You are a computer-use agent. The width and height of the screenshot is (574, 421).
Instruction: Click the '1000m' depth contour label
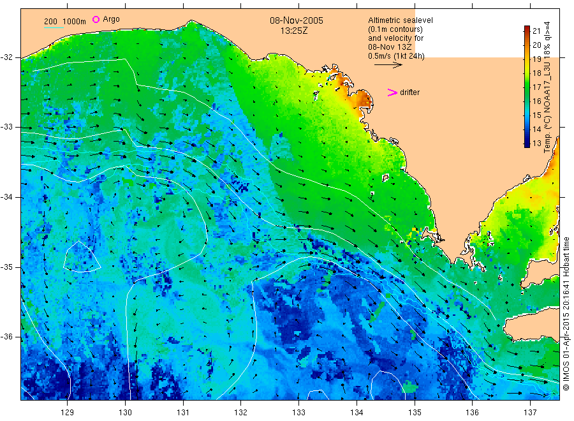75,22
